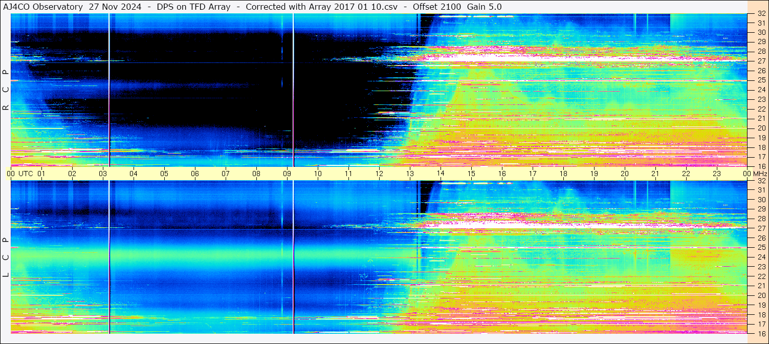Screen dimensions: 769x344
Task: Click lower panel frequency label '27'
Action: (x=761, y=228)
